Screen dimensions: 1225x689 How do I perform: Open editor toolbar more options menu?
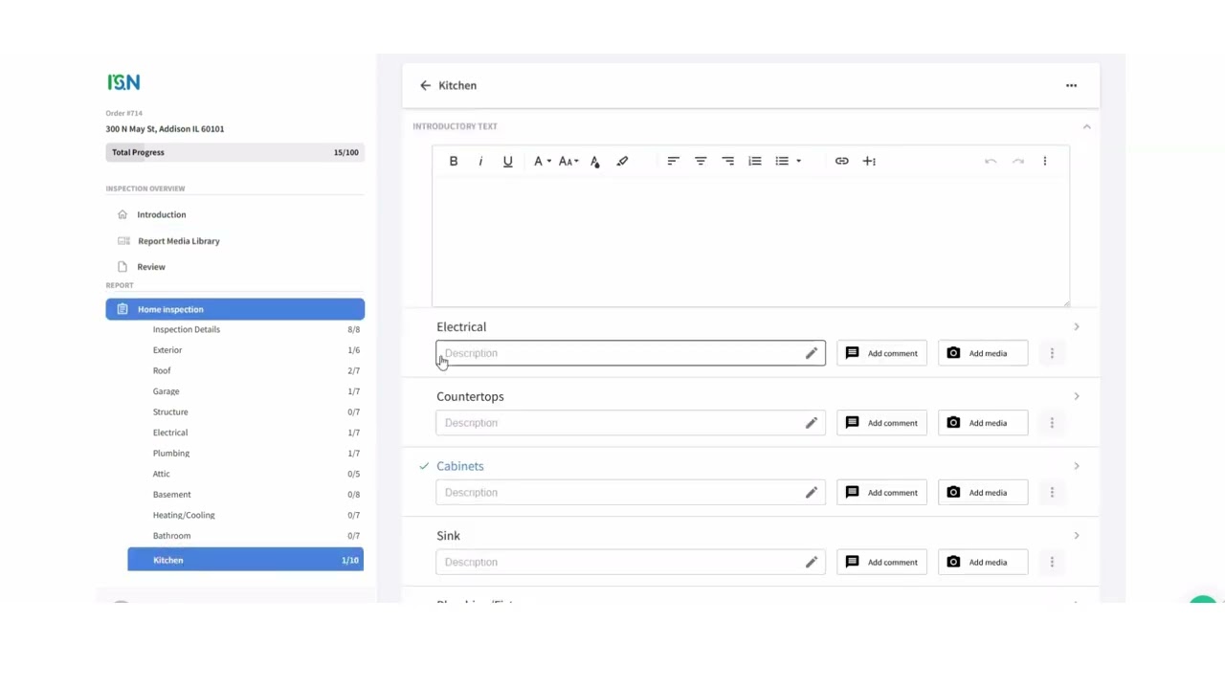pyautogui.click(x=1045, y=161)
